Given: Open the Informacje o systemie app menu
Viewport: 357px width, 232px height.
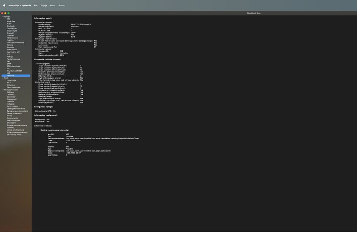Looking at the screenshot, I should point(20,5).
